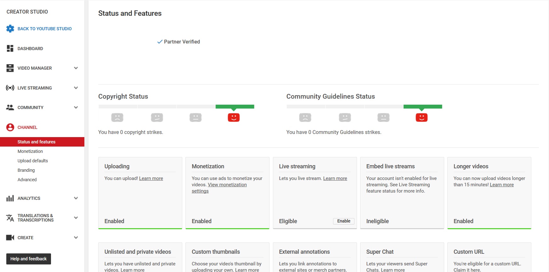549x272 pixels.
Task: Enable live streaming with the Enable button
Action: pyautogui.click(x=344, y=221)
